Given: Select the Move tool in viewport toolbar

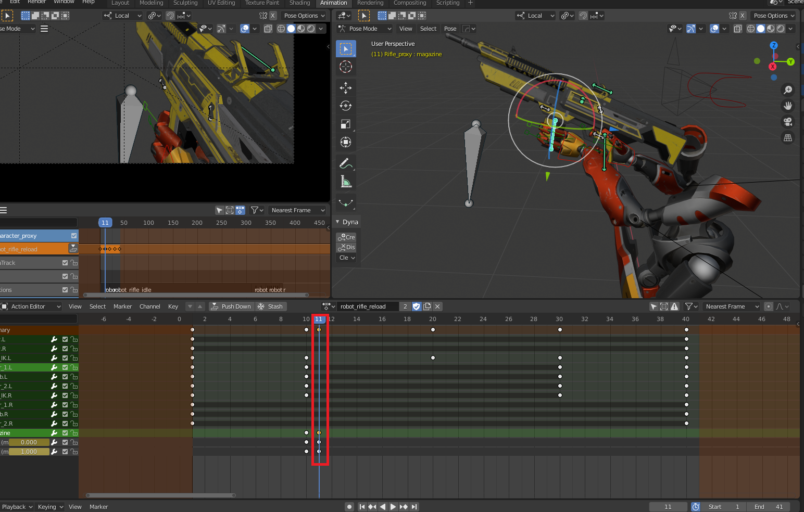Looking at the screenshot, I should 346,87.
